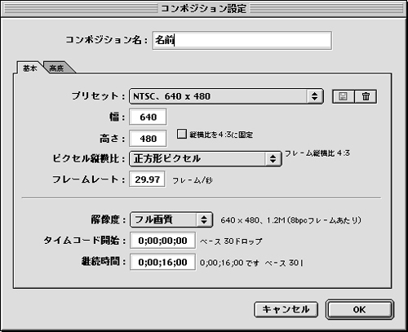The height and width of the screenshot is (332, 408).
Task: Open the 解像度 dropdown (フル画質)
Action: point(171,219)
